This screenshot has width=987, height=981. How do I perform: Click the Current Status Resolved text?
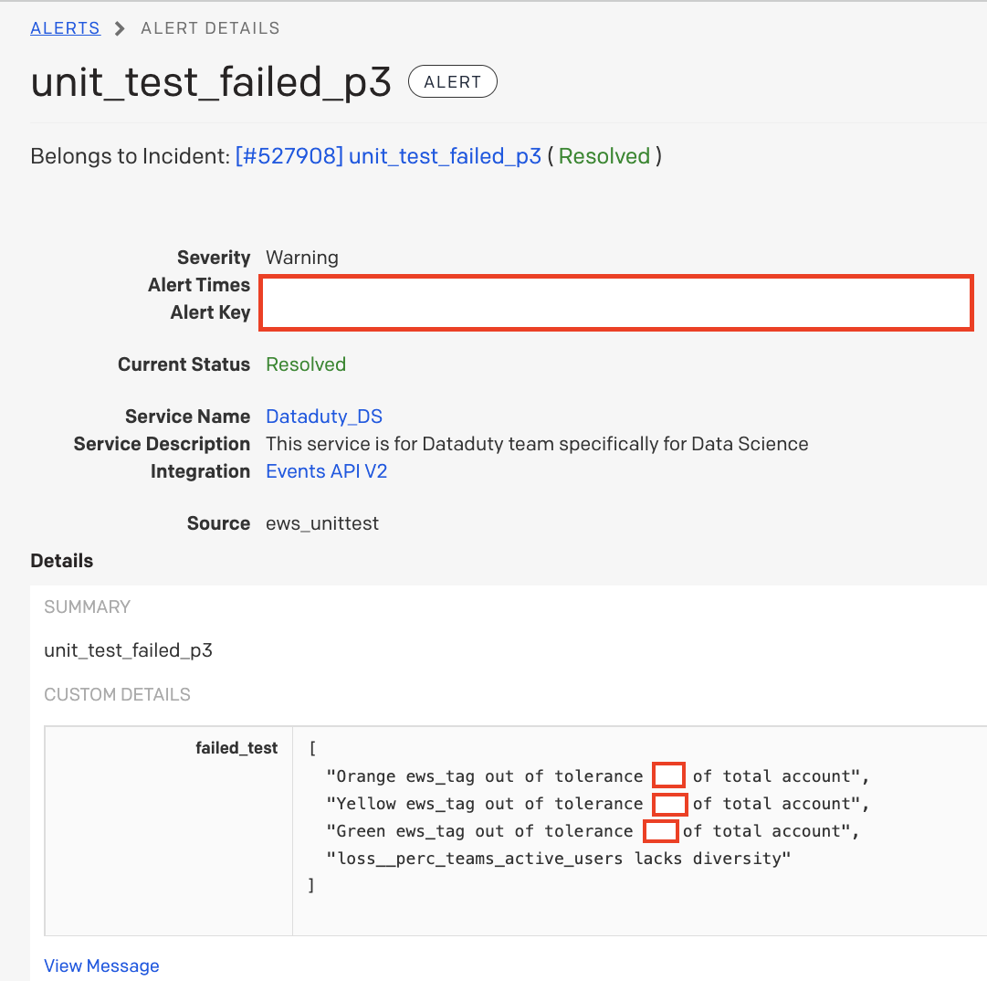[x=306, y=364]
